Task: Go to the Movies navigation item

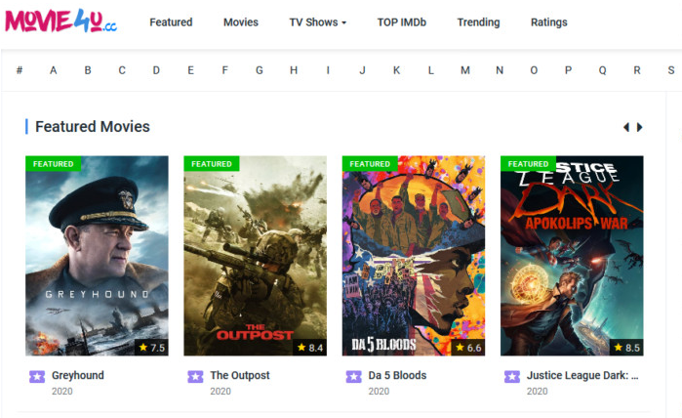Action: [241, 22]
